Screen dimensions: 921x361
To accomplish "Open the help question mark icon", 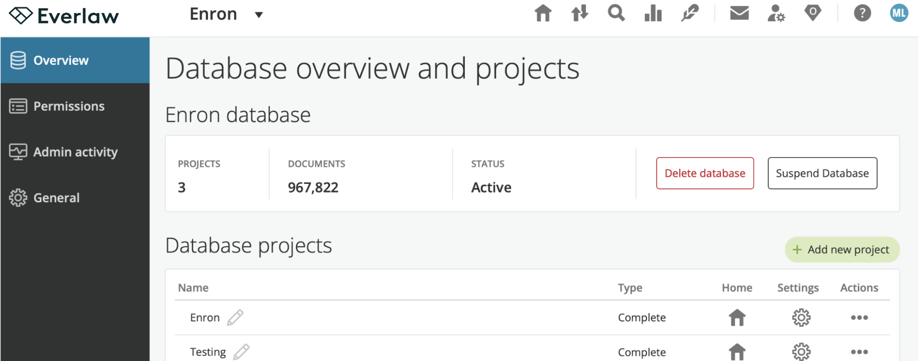I will pyautogui.click(x=862, y=13).
